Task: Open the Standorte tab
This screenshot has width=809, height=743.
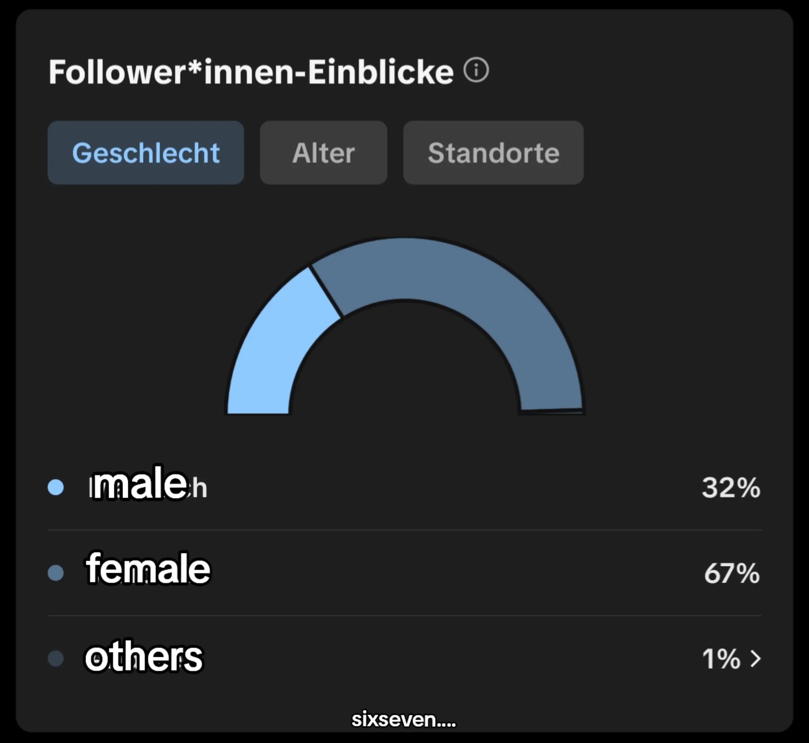Action: 494,153
